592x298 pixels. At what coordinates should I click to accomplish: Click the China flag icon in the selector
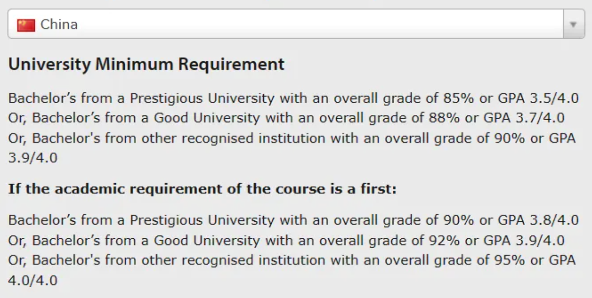pyautogui.click(x=26, y=25)
